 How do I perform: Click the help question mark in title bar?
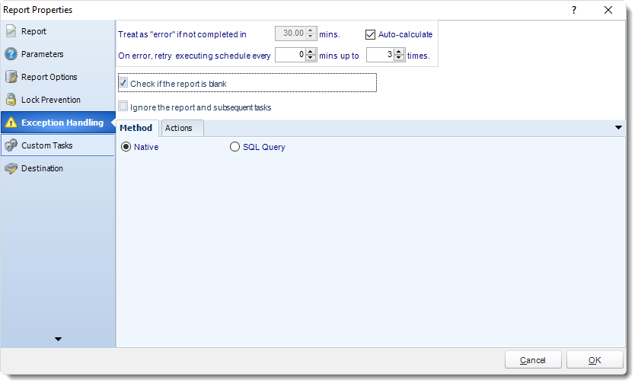[574, 10]
